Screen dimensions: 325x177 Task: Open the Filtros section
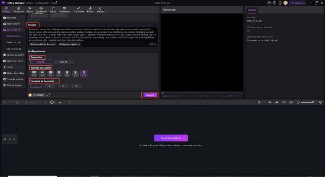coord(91,9)
